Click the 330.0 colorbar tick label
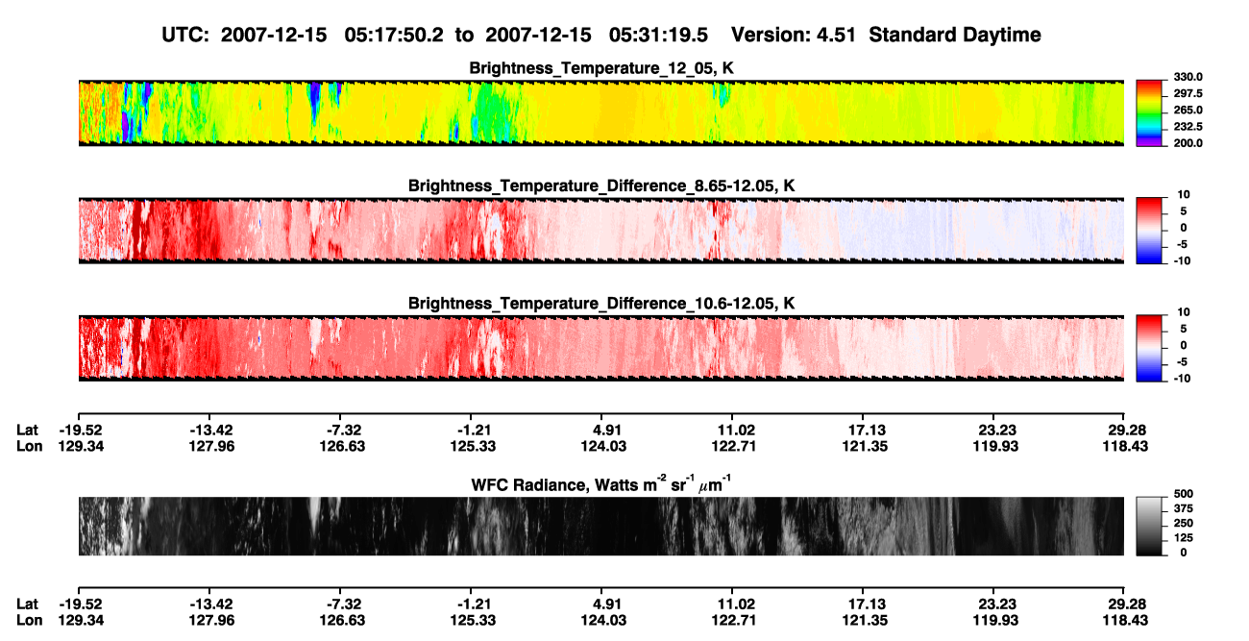Viewport: 1249px width, 641px height. (1188, 77)
